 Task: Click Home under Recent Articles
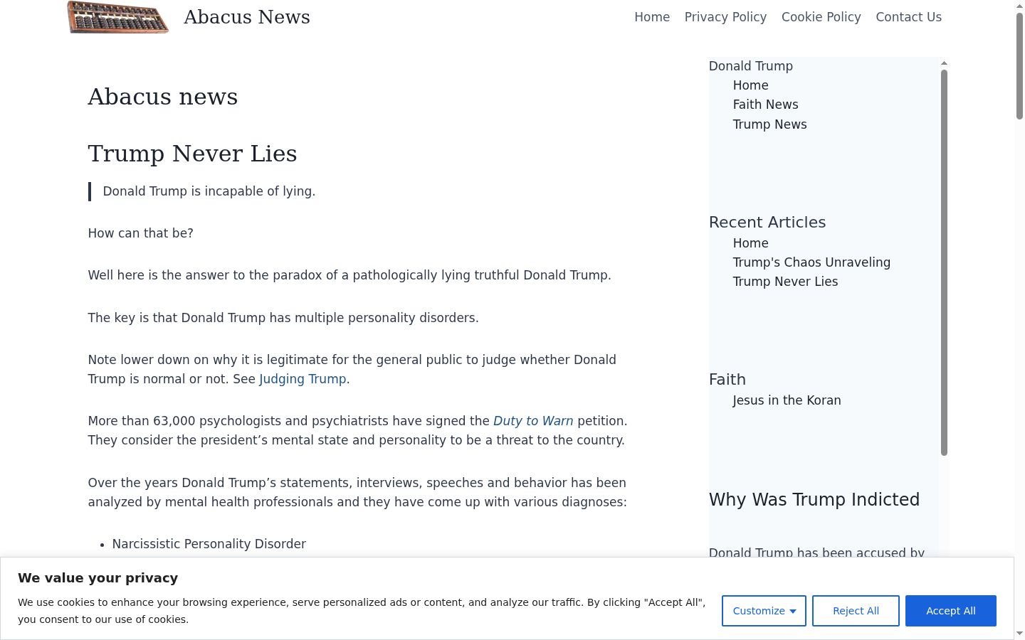(x=750, y=243)
